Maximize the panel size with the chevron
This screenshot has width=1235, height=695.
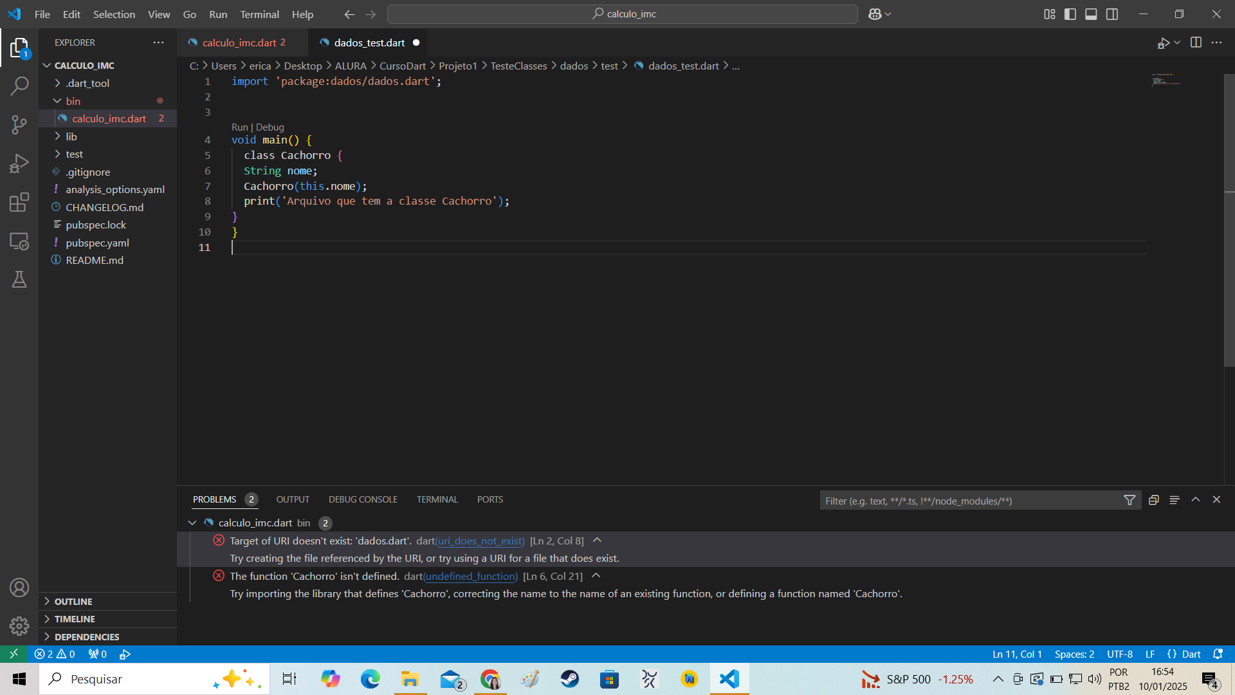1196,499
